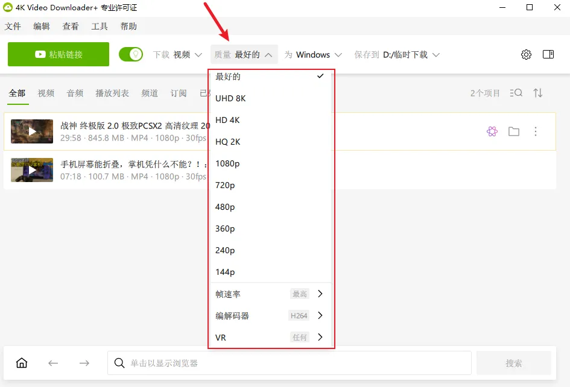Image resolution: width=570 pixels, height=387 pixels.
Task: Select 480p quality option
Action: coord(271,207)
